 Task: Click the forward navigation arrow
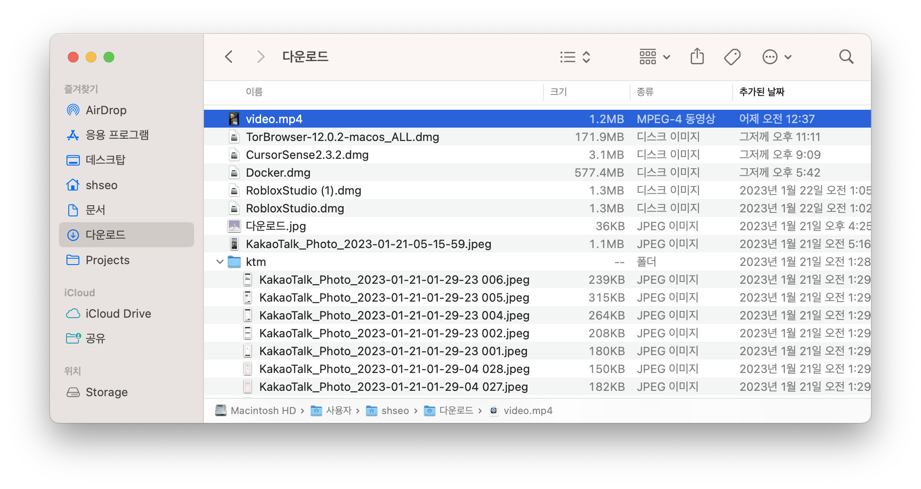pos(261,57)
